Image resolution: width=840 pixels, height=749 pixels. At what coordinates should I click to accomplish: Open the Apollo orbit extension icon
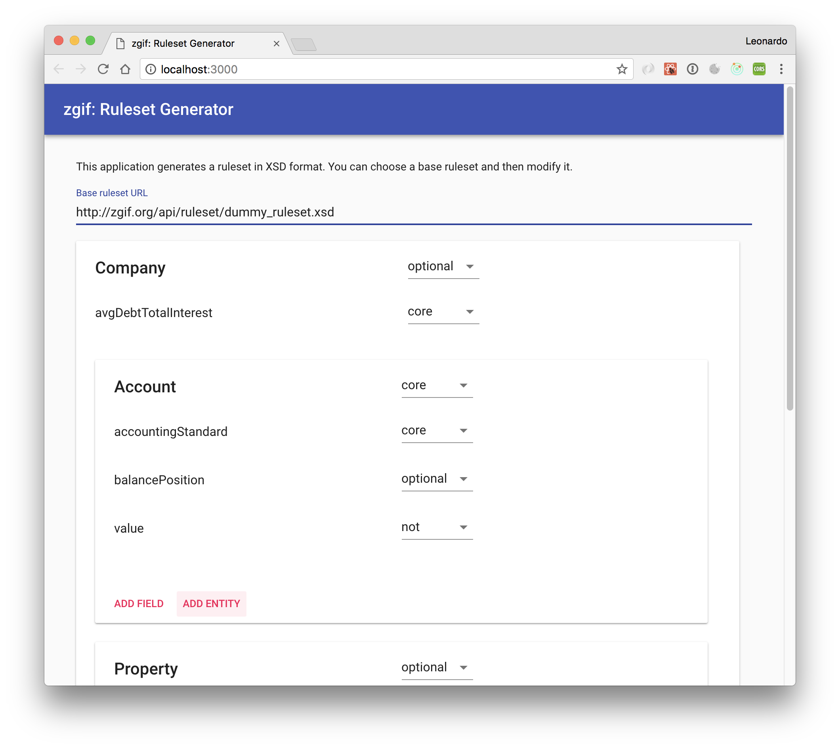pyautogui.click(x=737, y=69)
